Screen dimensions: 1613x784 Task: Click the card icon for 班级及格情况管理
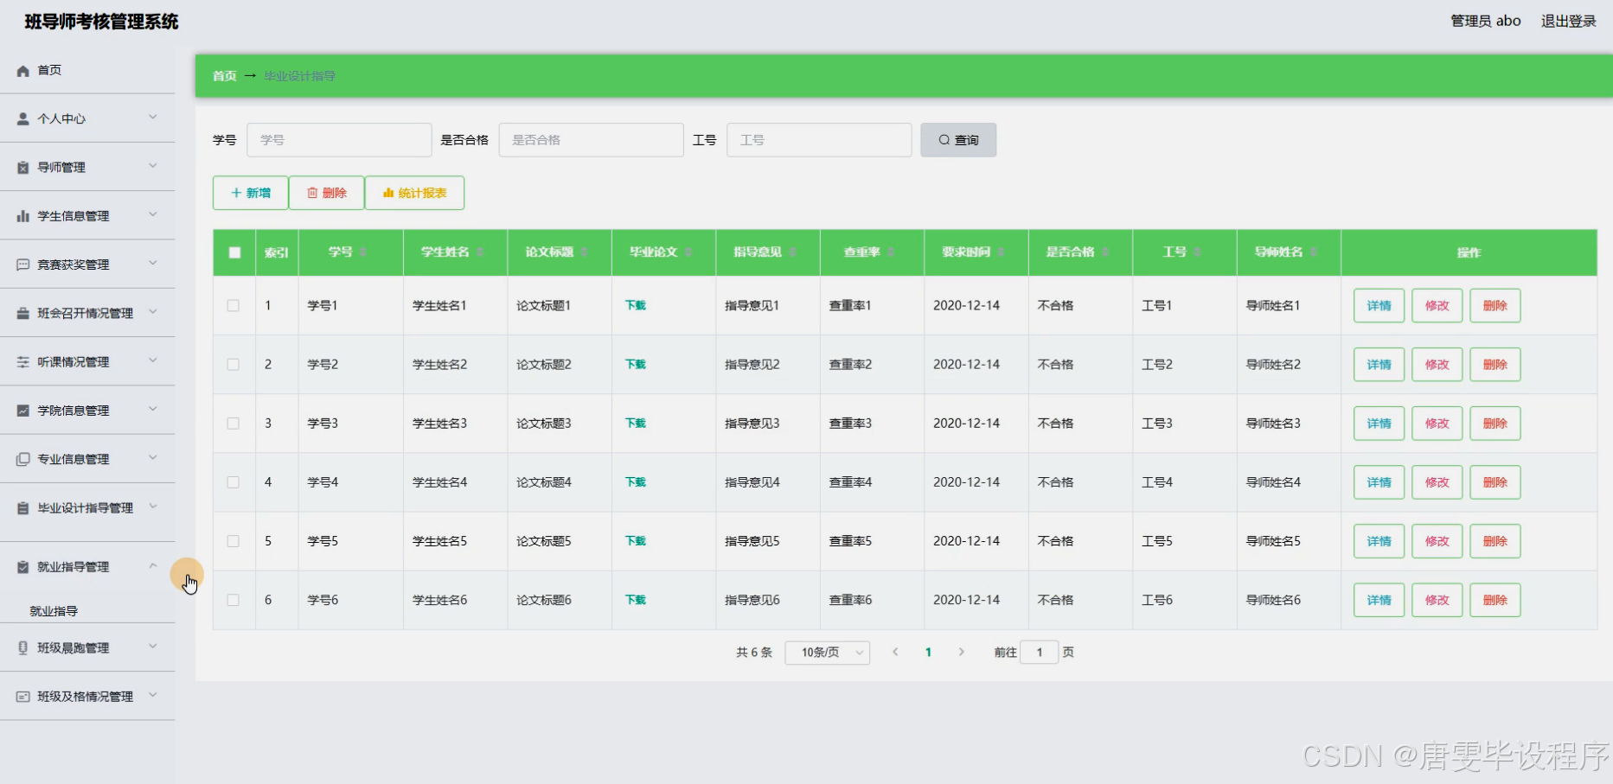tap(23, 696)
